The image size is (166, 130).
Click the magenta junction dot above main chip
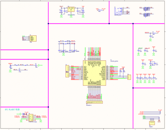109,24
